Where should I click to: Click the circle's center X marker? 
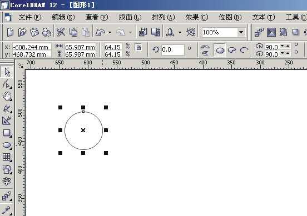coord(83,130)
